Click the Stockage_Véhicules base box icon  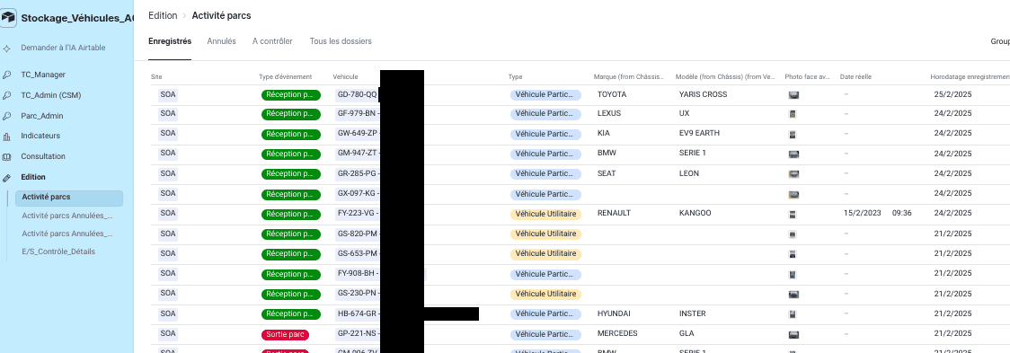tap(8, 18)
